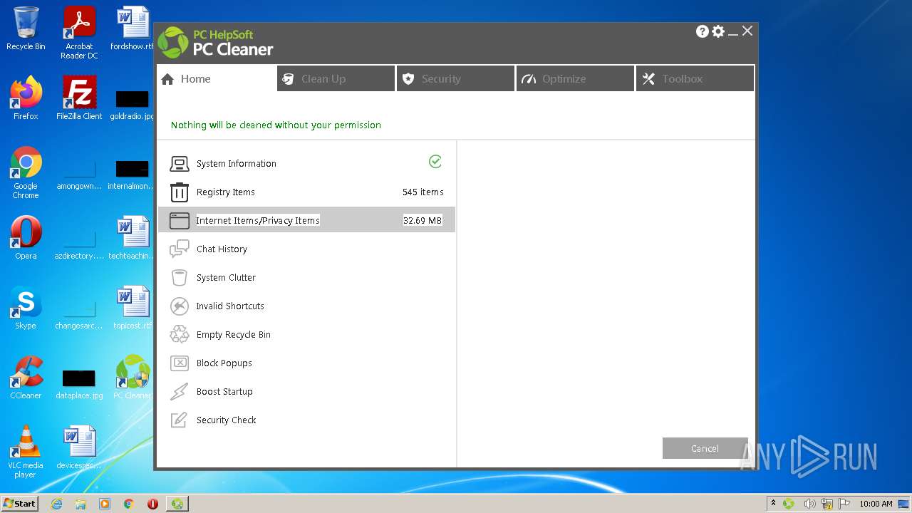Select the Google Chrome desktop shortcut

tap(26, 172)
